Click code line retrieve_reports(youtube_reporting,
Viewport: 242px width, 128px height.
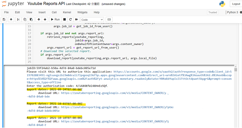tap(76, 37)
